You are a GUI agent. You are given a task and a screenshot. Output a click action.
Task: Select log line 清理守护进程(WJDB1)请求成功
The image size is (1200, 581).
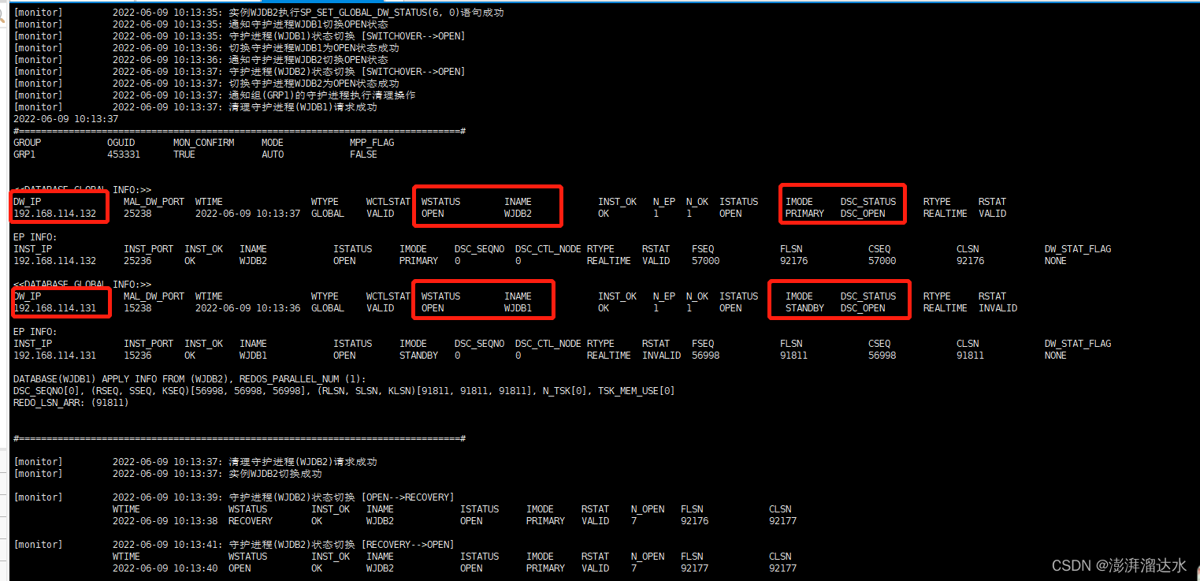[x=303, y=107]
